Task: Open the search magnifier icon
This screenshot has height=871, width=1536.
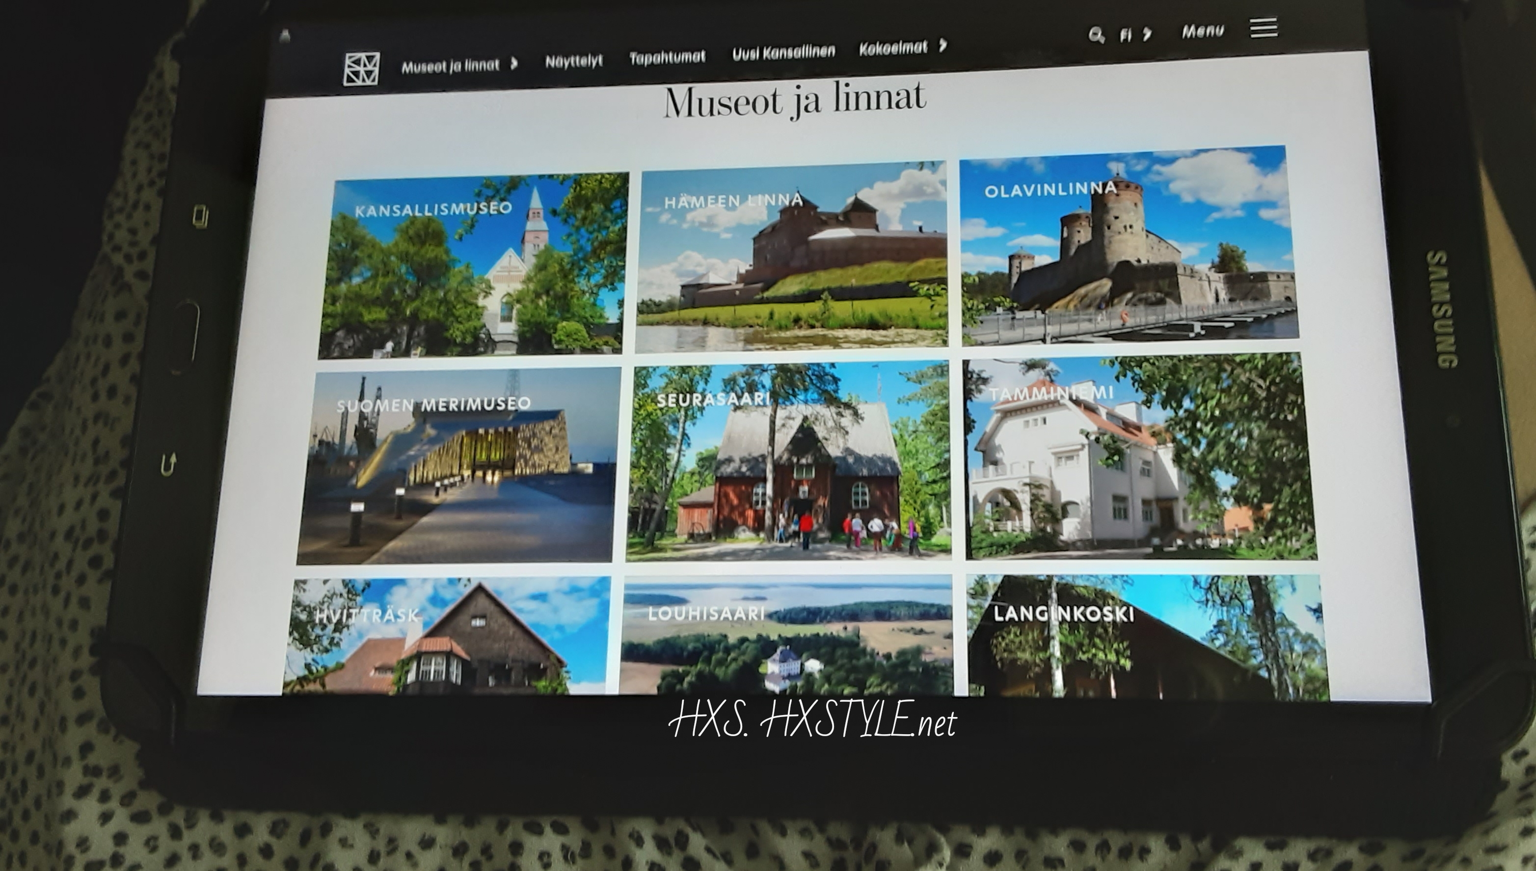Action: [1096, 35]
